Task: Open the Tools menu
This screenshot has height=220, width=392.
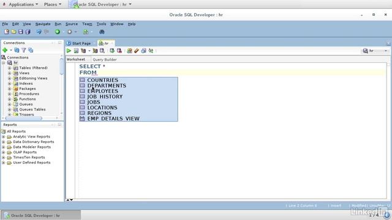Action: coord(101,24)
